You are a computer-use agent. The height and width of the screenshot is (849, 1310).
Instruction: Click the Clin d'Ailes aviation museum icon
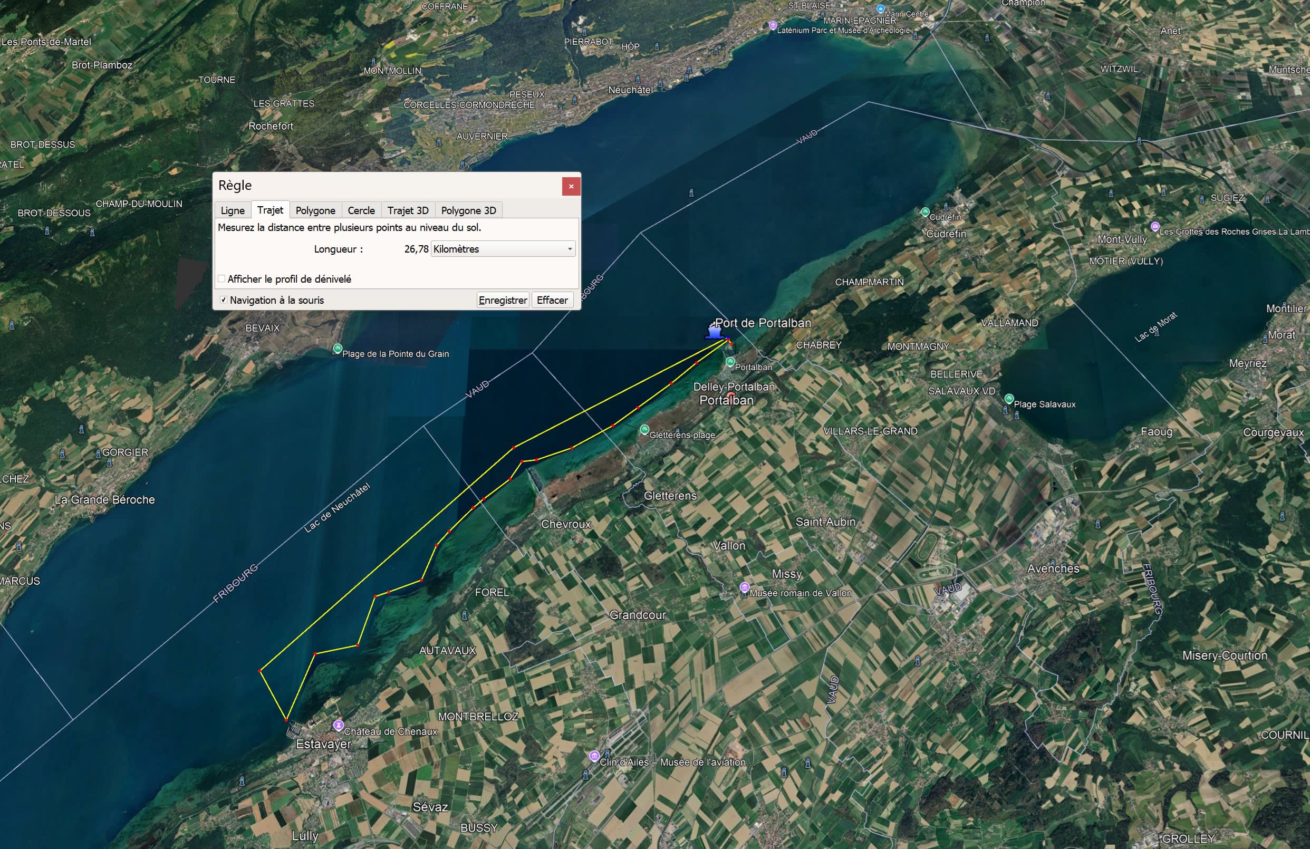click(x=594, y=756)
